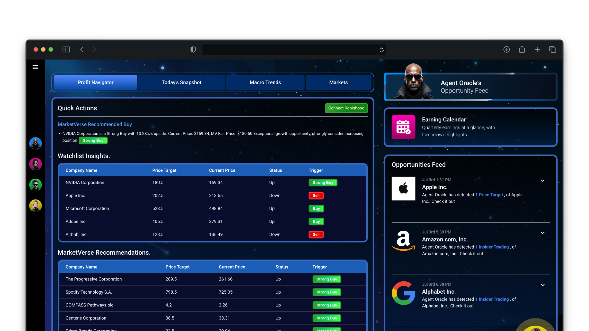
Task: Click the Watchlist Price Target value 180.5
Action: [158, 183]
